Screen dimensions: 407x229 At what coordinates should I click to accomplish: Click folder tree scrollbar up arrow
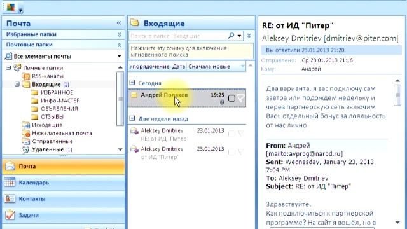tap(120, 67)
